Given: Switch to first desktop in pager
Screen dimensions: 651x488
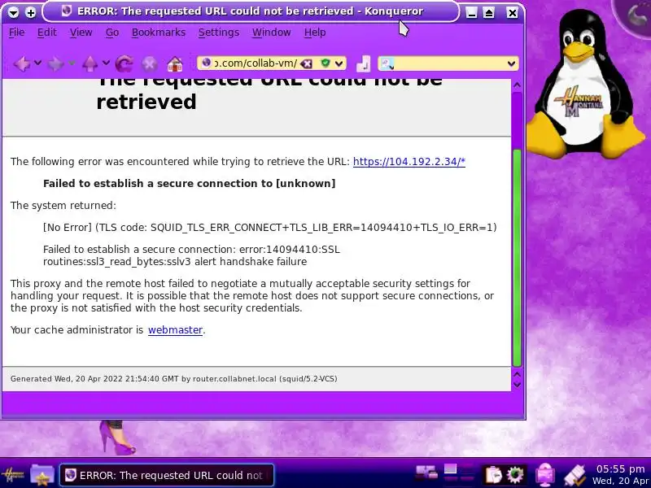Looking at the screenshot, I should coord(451,469).
